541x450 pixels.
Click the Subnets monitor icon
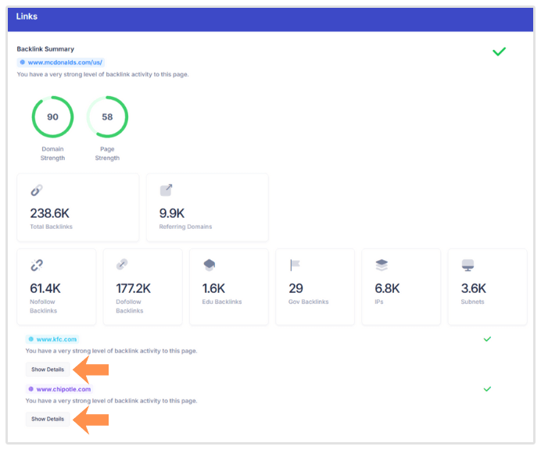(467, 266)
